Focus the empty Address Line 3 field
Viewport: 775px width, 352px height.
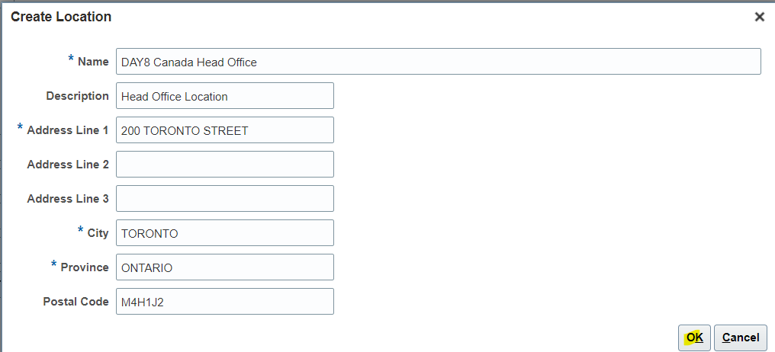(x=225, y=199)
